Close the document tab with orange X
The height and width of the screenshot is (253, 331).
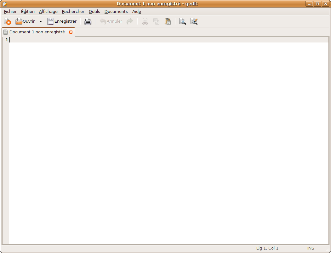pyautogui.click(x=71, y=32)
